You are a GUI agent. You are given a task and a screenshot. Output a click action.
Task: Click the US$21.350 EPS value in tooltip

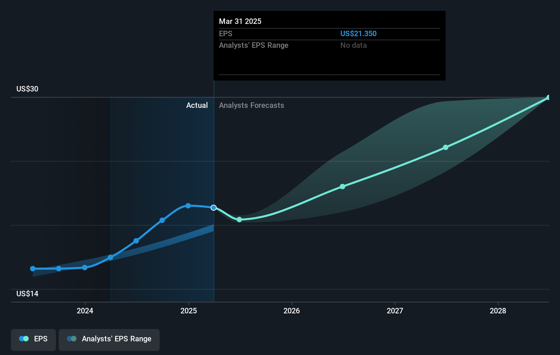point(358,34)
